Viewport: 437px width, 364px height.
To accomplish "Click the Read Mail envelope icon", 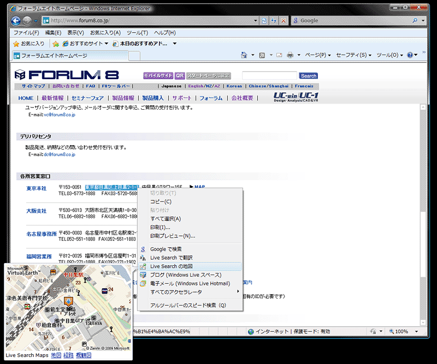I will tap(279, 55).
